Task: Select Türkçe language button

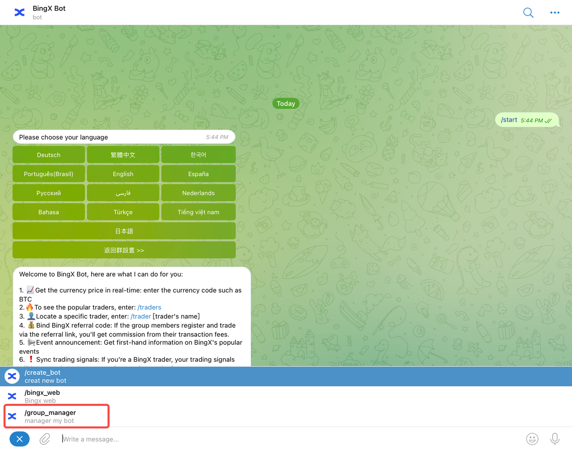Action: tap(123, 212)
